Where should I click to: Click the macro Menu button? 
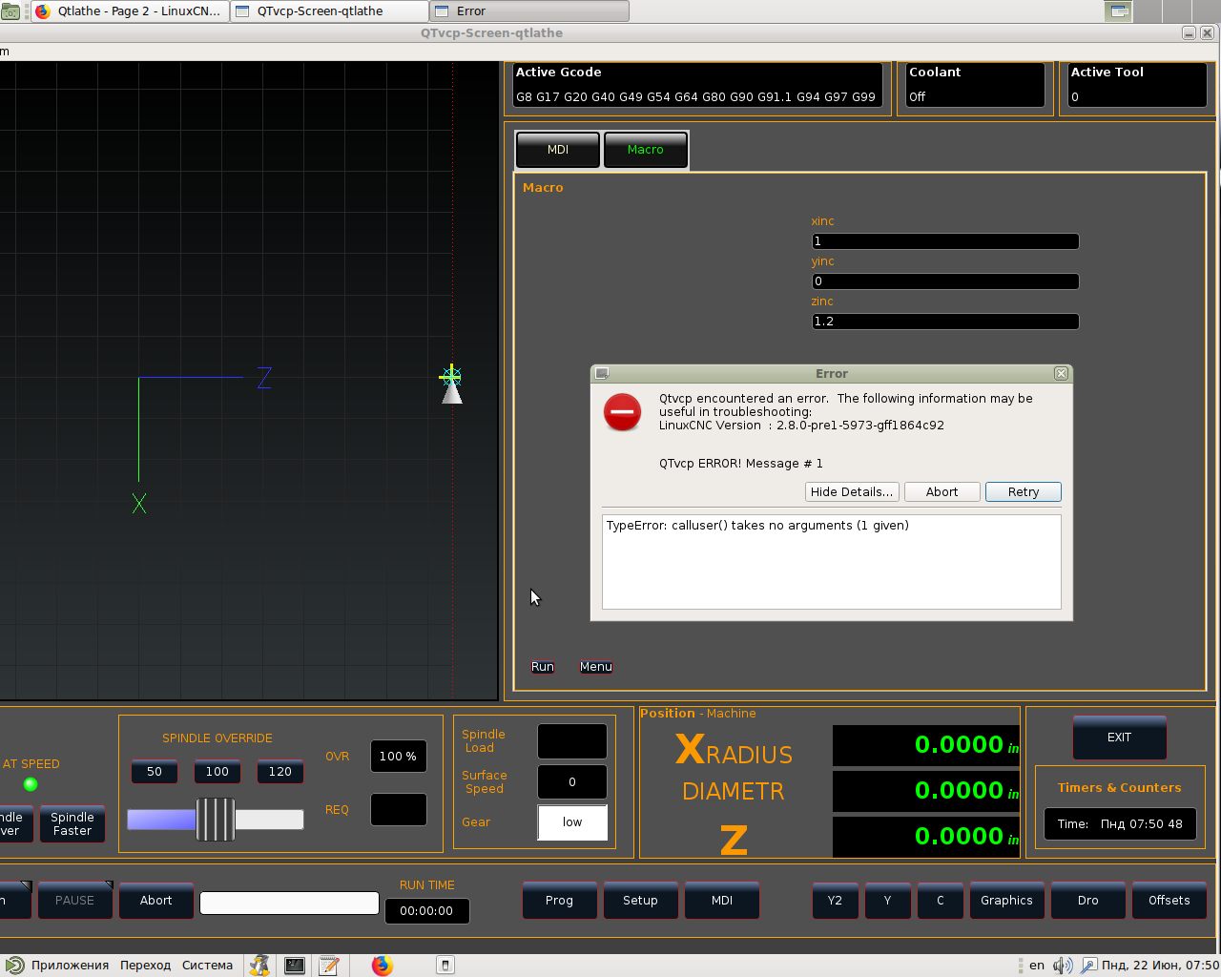[x=596, y=667]
